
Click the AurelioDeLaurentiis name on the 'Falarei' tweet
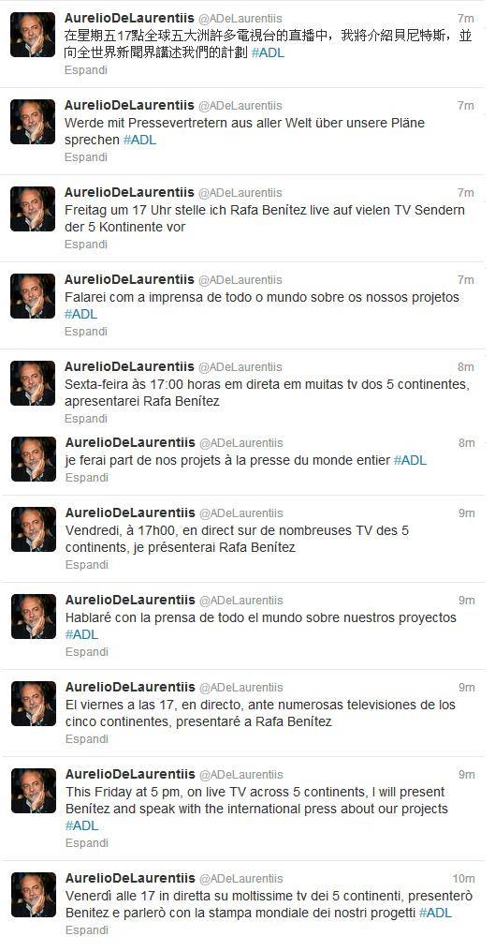pyautogui.click(x=130, y=279)
